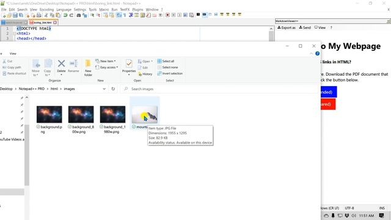The height and width of the screenshot is (220, 391).
Task: Open the Macro menu in Notepad++
Action: [104, 10]
